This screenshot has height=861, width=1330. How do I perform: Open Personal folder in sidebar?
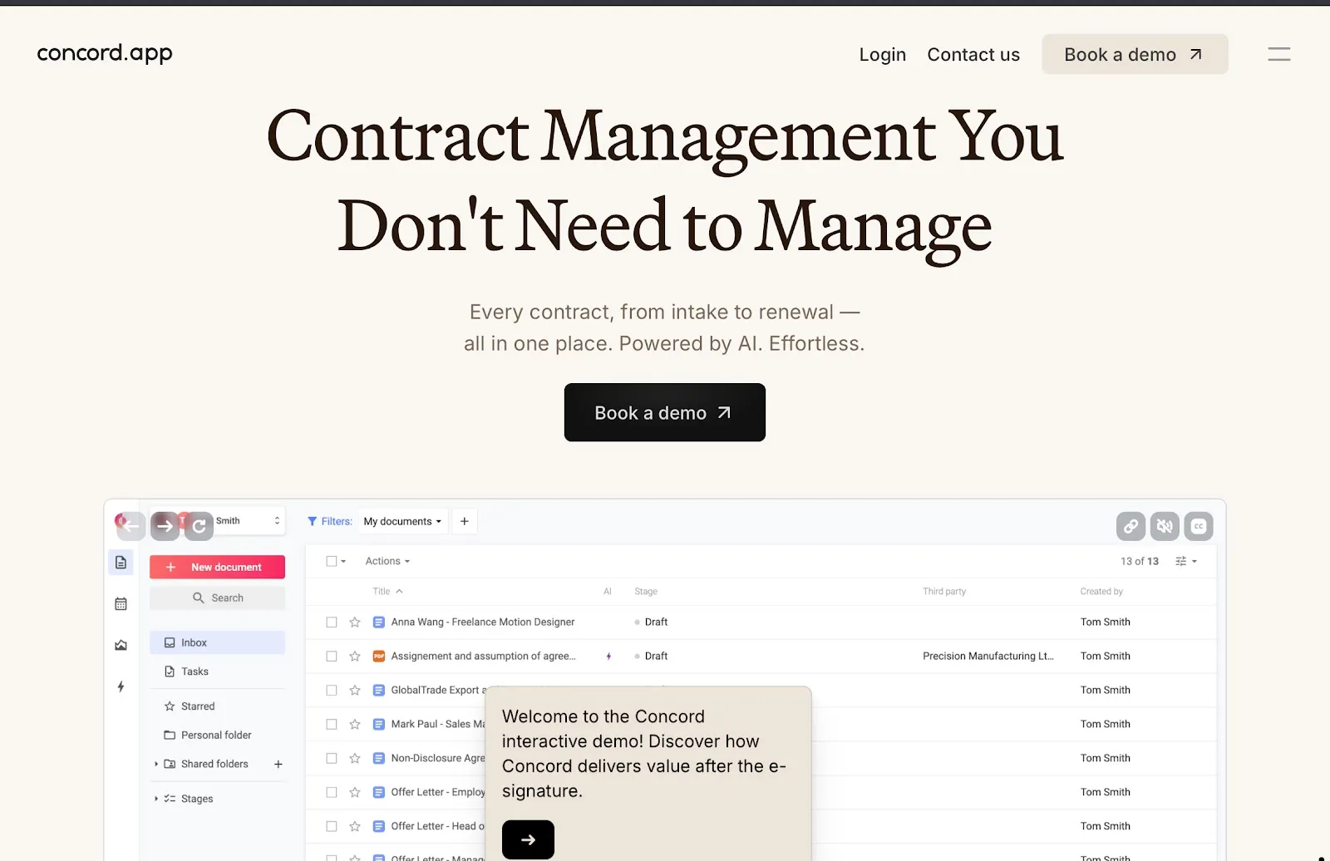(x=208, y=735)
